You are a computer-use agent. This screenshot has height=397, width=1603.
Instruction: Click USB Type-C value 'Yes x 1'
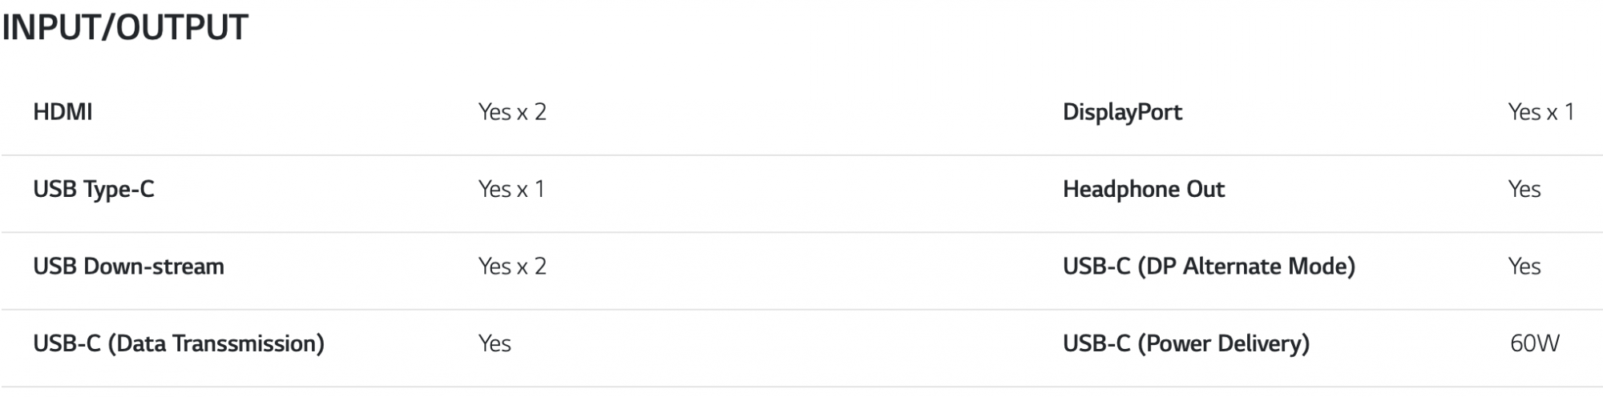(x=511, y=190)
